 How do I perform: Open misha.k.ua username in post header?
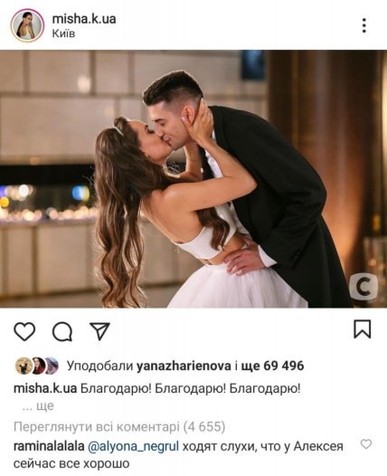[84, 19]
